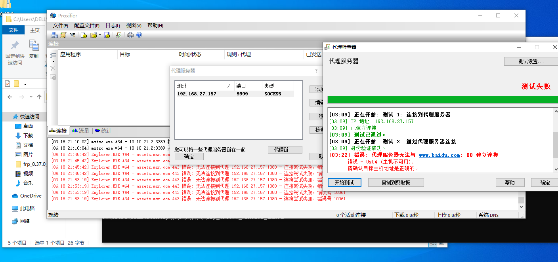Click 帮助 button in proxy checker
This screenshot has height=262, width=558.
point(510,182)
